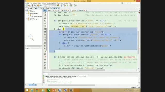Click the stop icon in Output sidebar

[44, 80]
